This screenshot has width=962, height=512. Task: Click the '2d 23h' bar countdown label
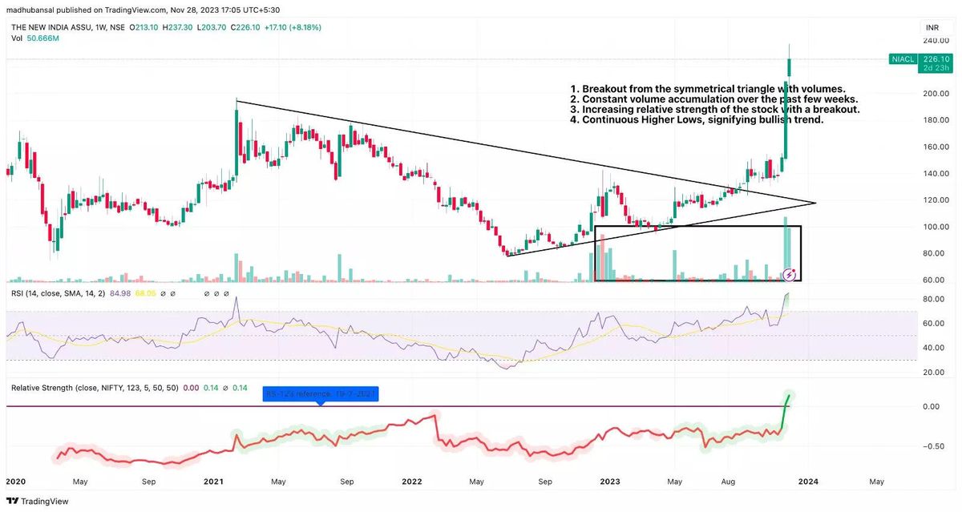936,68
